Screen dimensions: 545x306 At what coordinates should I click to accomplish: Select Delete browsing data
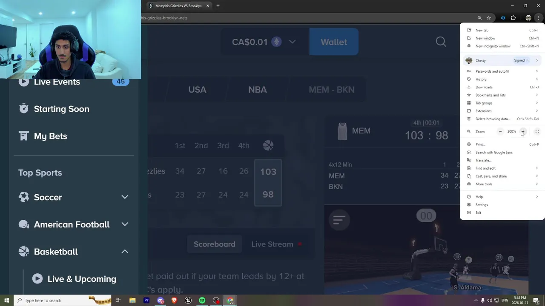tap(502, 119)
